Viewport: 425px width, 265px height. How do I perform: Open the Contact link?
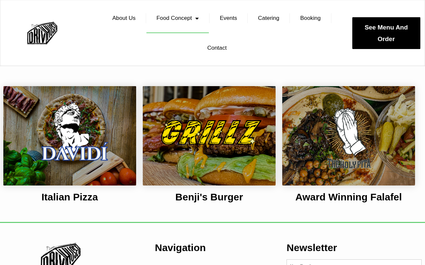point(217,48)
